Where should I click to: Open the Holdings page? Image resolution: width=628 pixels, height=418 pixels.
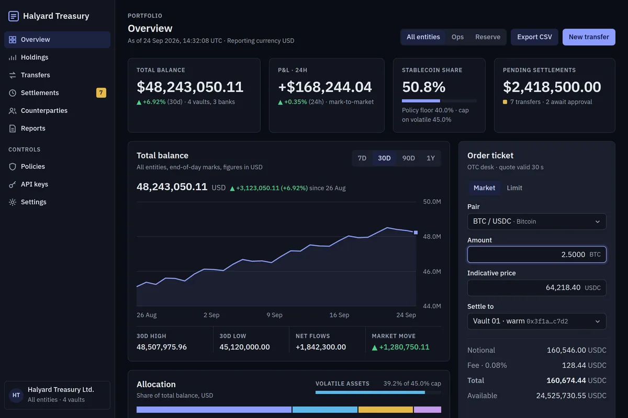pyautogui.click(x=58, y=57)
